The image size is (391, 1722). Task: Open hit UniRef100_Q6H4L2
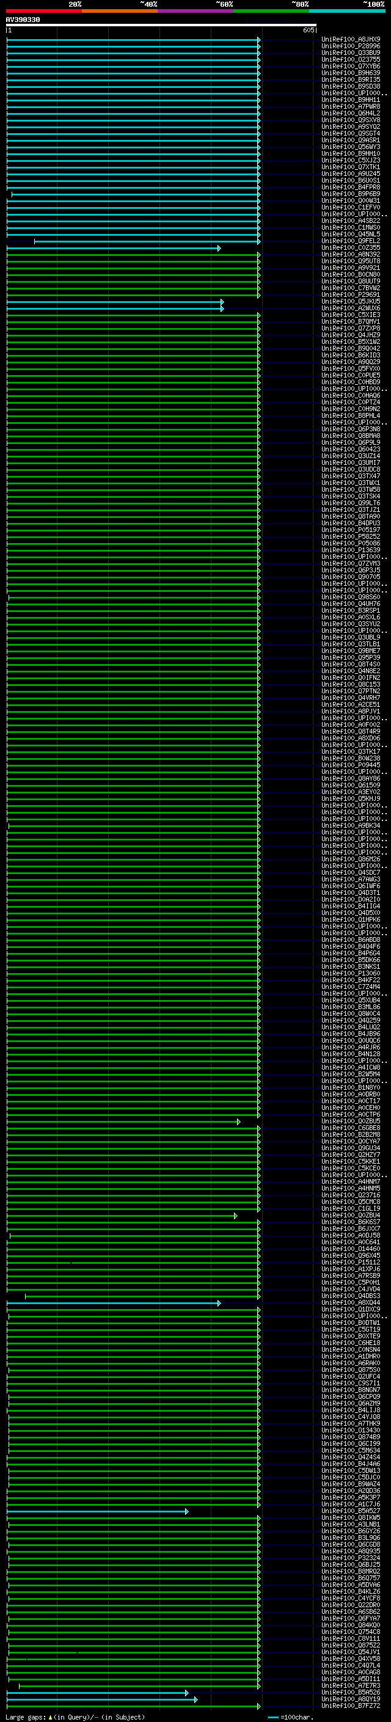point(351,113)
